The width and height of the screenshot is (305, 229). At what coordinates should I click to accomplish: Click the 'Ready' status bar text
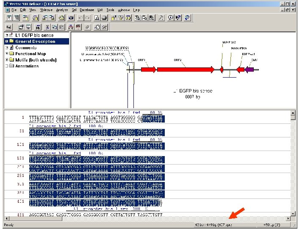(9, 225)
